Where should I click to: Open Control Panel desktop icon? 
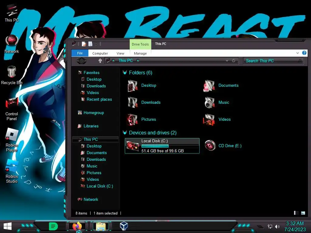click(x=12, y=109)
